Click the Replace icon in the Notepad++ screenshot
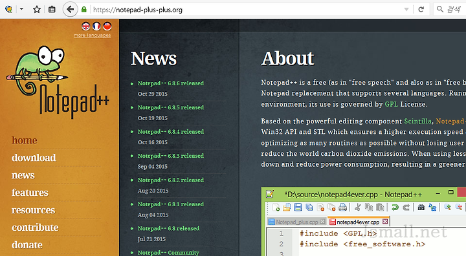This screenshot has width=466, height=256. tap(432, 207)
